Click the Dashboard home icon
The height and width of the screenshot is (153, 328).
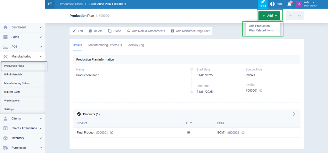tap(5, 27)
